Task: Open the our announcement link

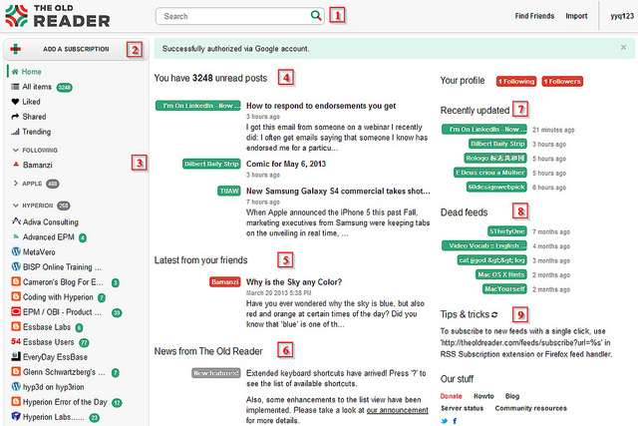Action: (397, 410)
